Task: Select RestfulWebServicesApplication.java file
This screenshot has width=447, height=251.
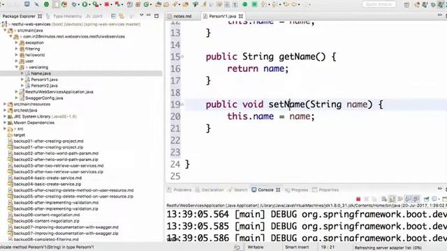Action: pyautogui.click(x=59, y=92)
